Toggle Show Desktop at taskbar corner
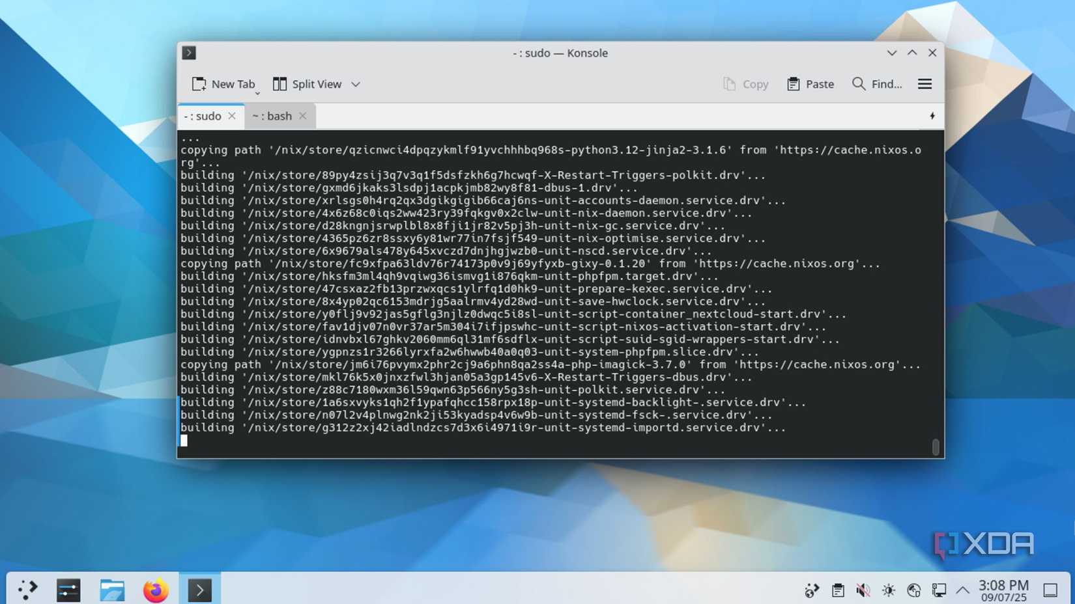This screenshot has height=604, width=1075. 1050,590
